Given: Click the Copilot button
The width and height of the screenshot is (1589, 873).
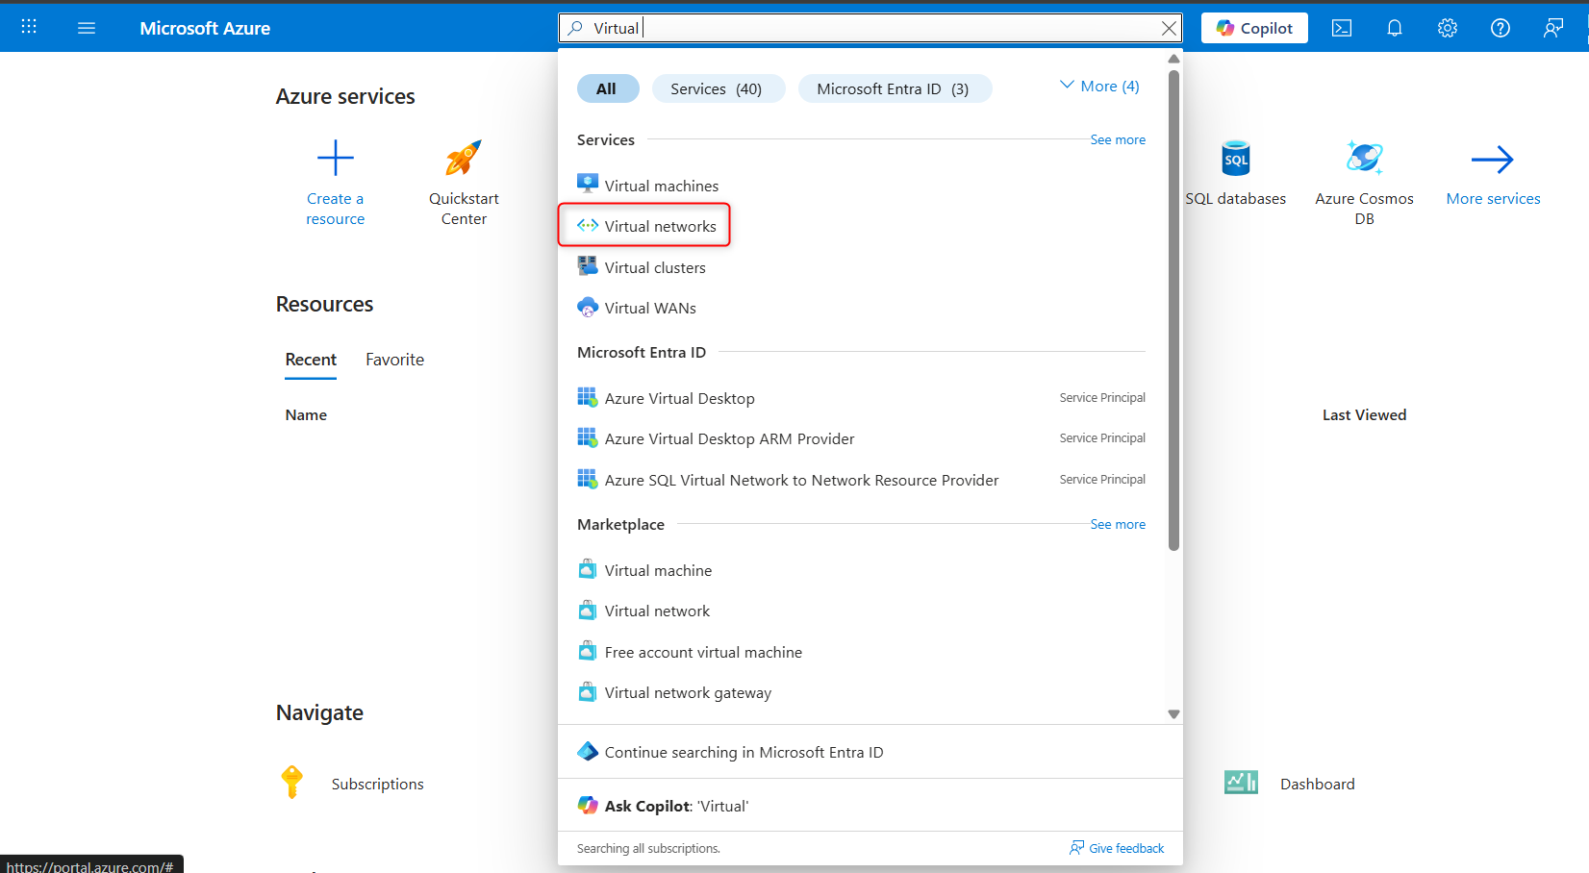Looking at the screenshot, I should tap(1254, 28).
